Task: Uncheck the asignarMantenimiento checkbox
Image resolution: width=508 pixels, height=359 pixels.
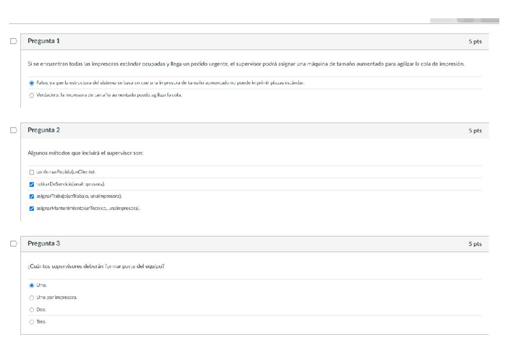Action: pyautogui.click(x=32, y=208)
